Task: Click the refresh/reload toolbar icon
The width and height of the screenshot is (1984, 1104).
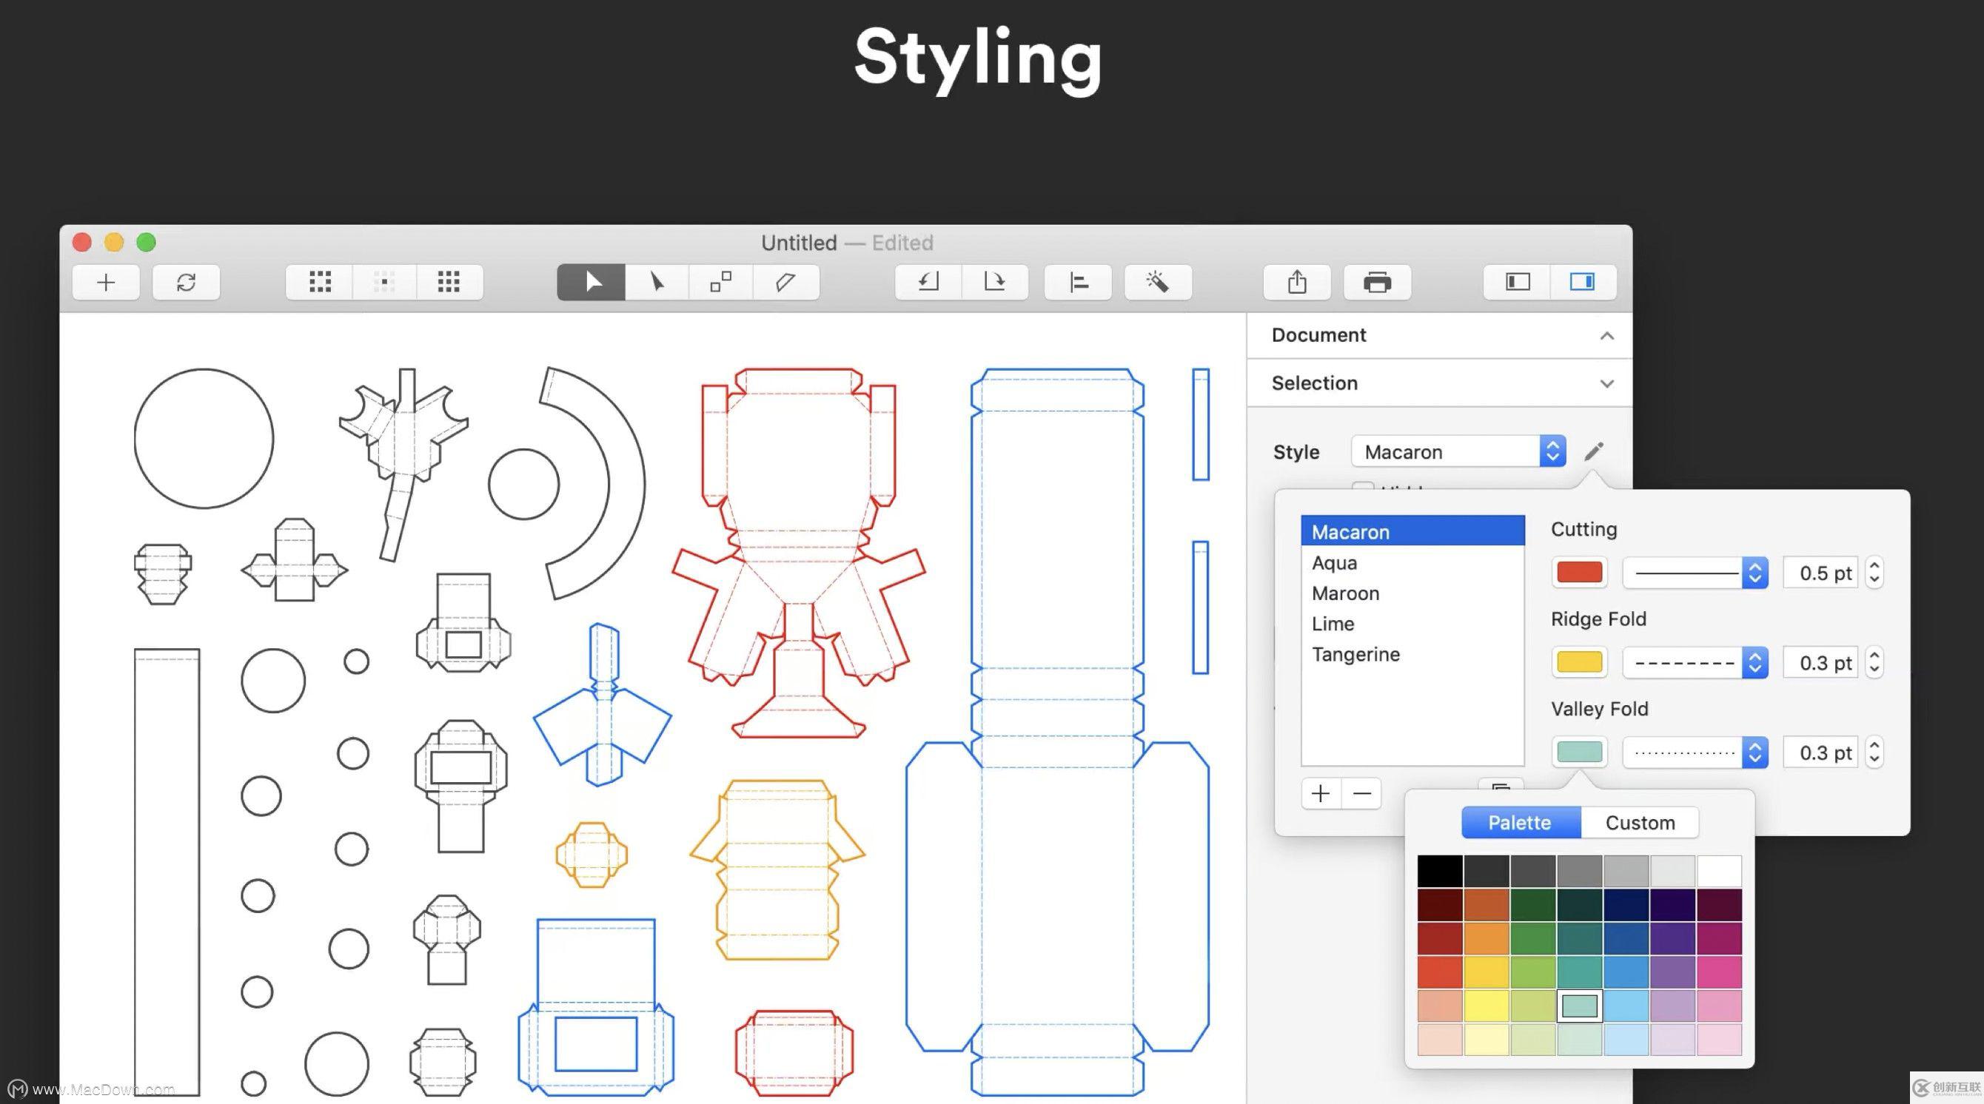Action: pos(187,283)
